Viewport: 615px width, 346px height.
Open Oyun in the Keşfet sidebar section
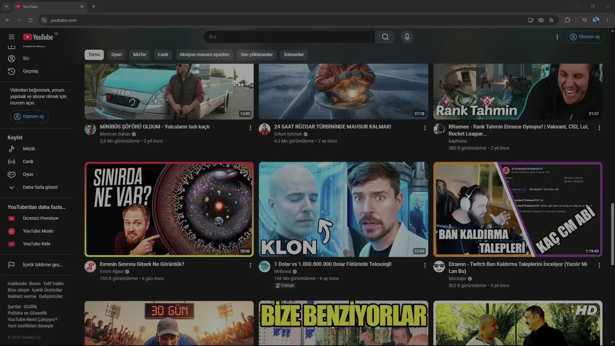(37, 174)
